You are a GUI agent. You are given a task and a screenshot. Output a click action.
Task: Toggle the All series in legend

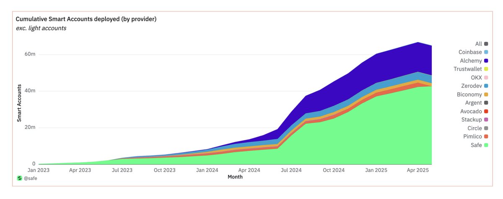[481, 43]
